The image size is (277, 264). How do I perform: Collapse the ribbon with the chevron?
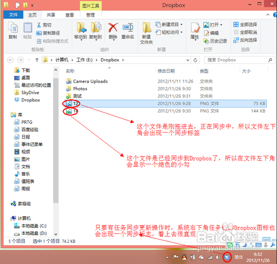[268, 15]
